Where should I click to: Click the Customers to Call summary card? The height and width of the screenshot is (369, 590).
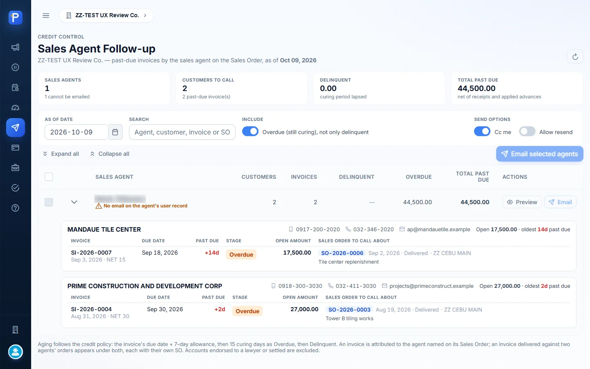pos(242,89)
